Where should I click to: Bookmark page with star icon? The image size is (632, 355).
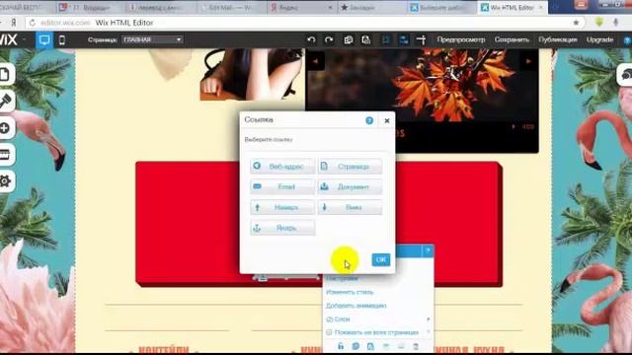coord(576,23)
